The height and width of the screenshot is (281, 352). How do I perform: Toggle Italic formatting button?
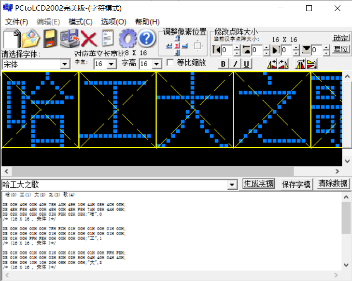235,64
